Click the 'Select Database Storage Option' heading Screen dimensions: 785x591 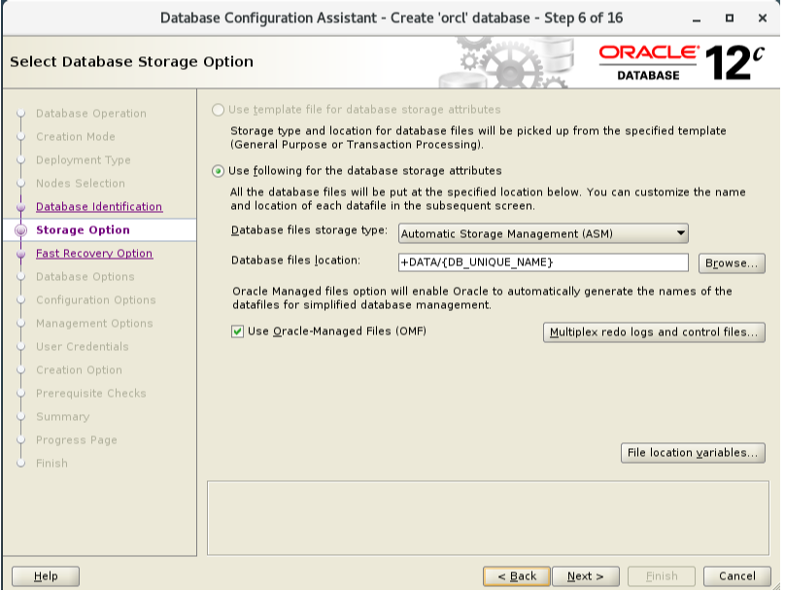point(132,61)
